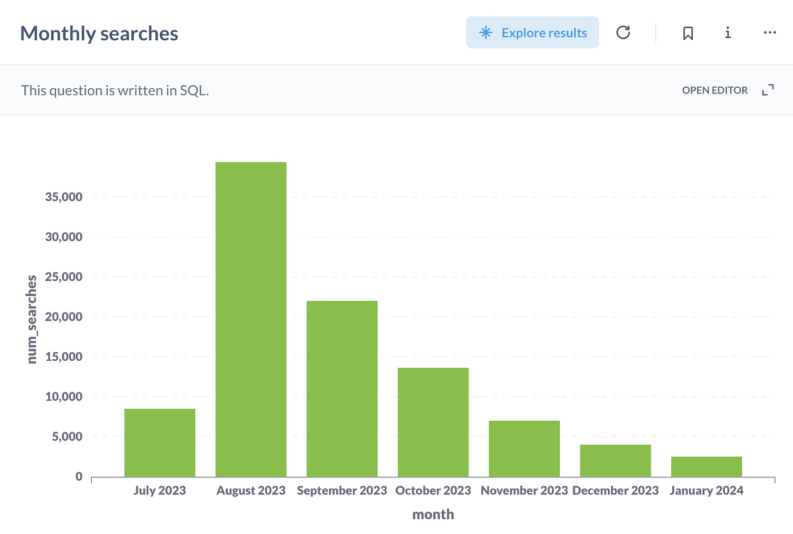Click the July 2023 axis label

(160, 490)
